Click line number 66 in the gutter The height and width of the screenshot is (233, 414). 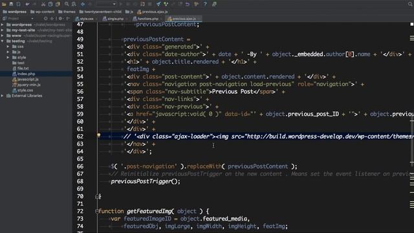(80, 166)
